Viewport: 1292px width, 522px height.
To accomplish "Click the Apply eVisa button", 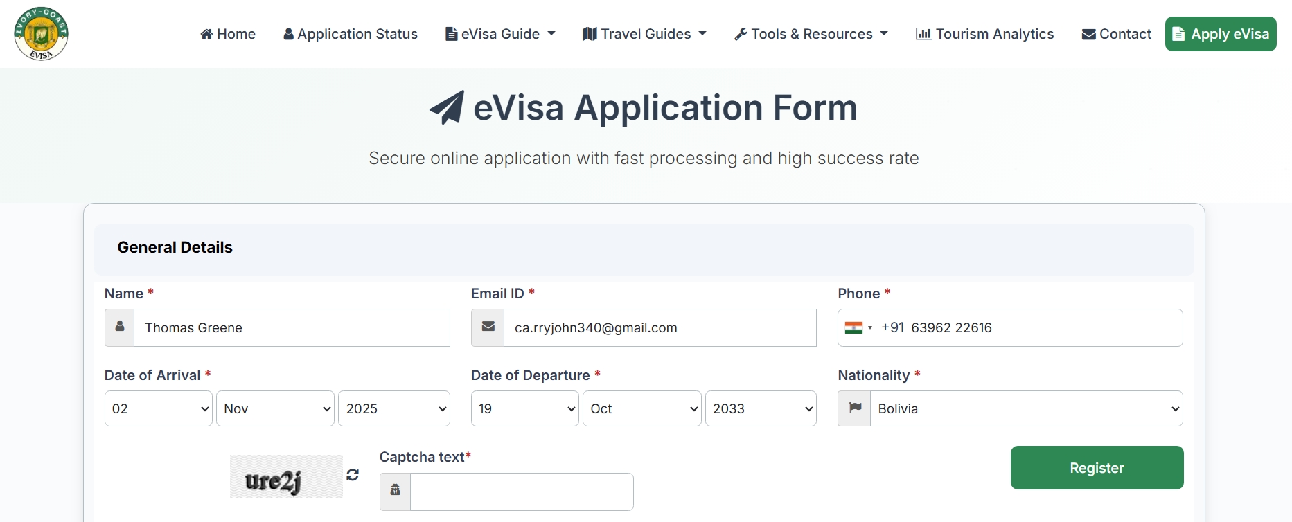I will click(1221, 34).
